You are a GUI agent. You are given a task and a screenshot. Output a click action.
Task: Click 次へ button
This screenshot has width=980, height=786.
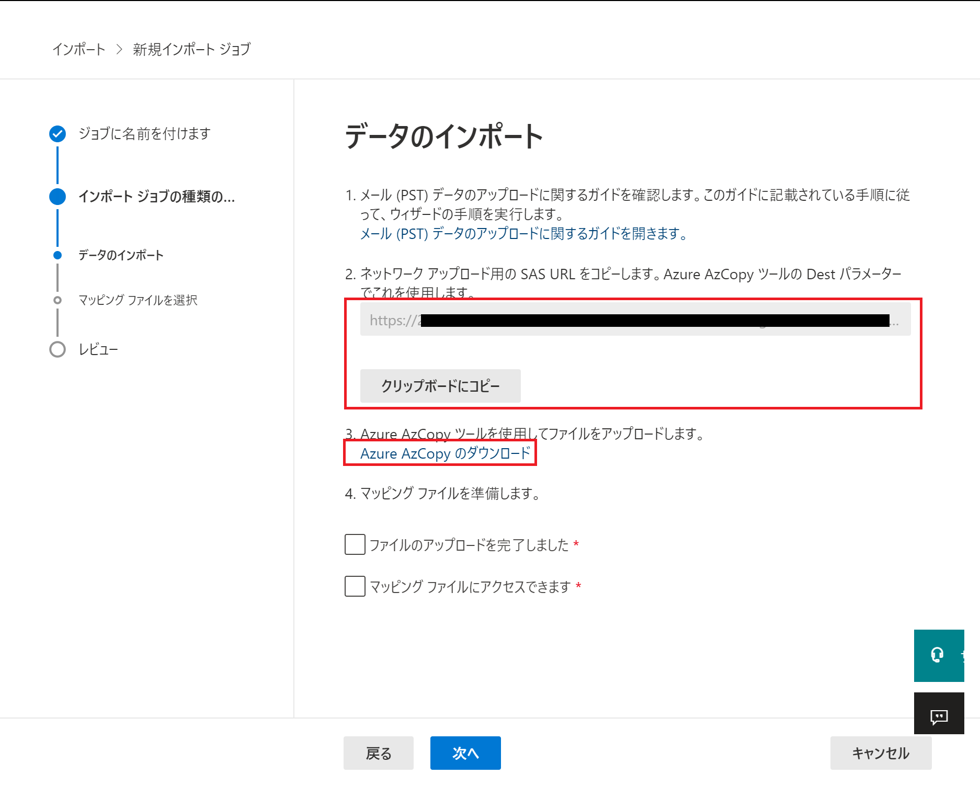[465, 753]
